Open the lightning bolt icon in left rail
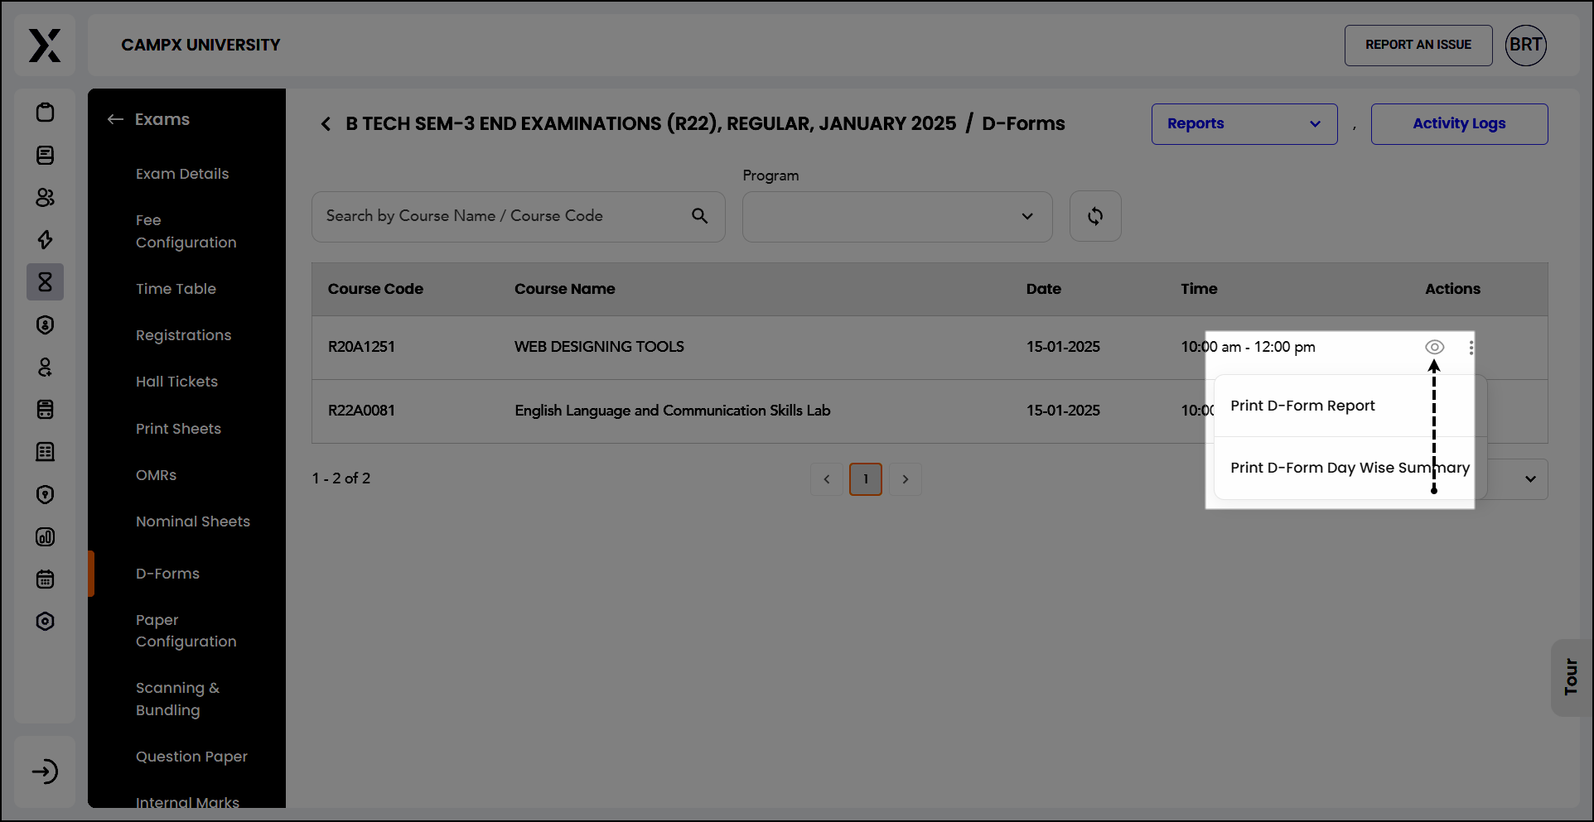Screen dimensions: 1594x822 click(x=46, y=239)
